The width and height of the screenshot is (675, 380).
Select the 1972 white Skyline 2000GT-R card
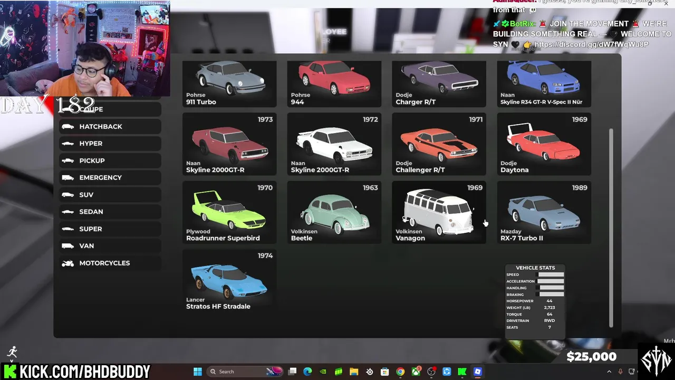[x=334, y=144]
